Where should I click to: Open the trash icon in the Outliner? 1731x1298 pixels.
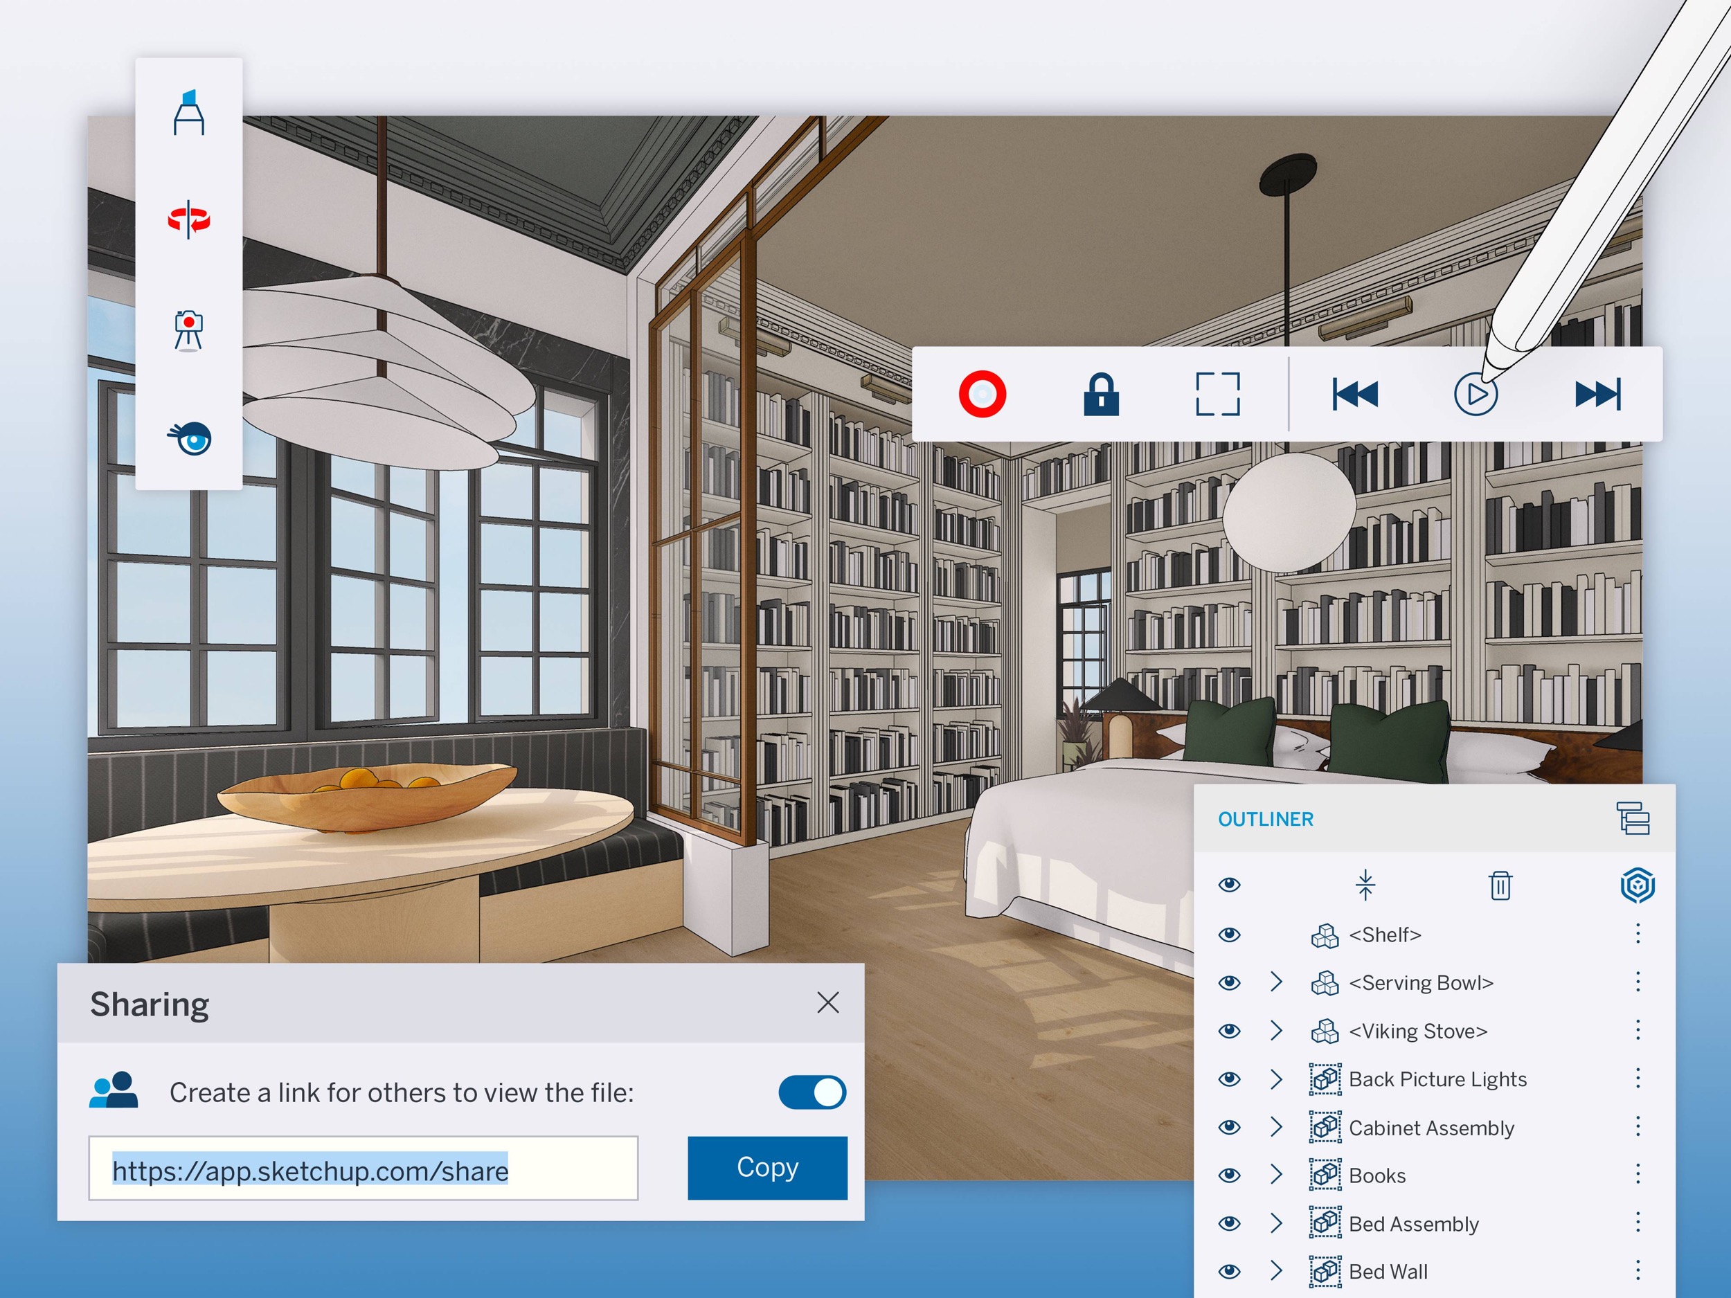coord(1500,885)
